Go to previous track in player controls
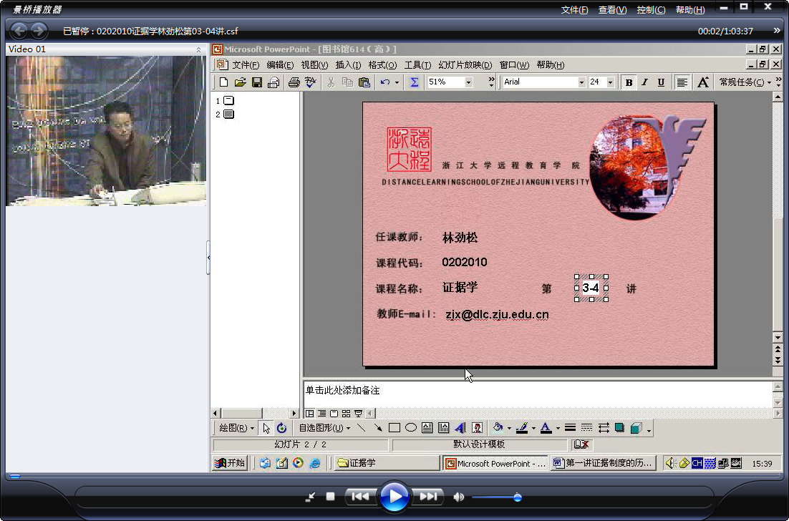The image size is (789, 521). (360, 497)
